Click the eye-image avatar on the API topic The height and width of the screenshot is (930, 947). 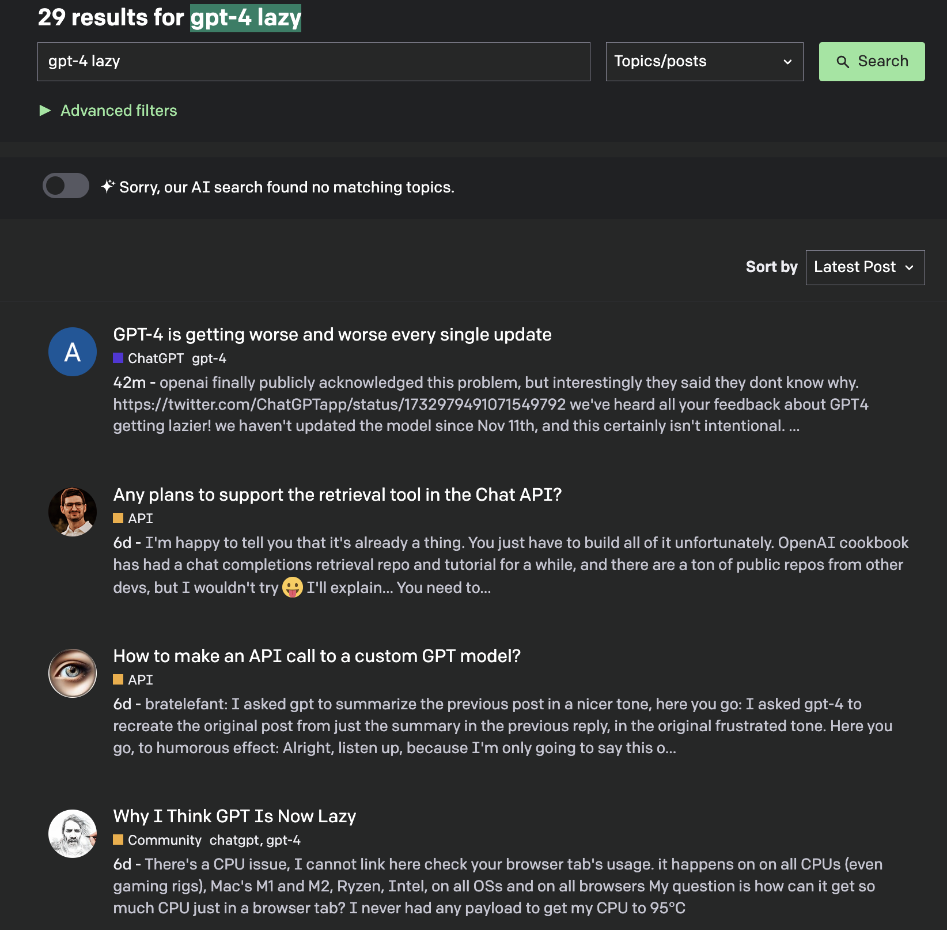(x=72, y=673)
